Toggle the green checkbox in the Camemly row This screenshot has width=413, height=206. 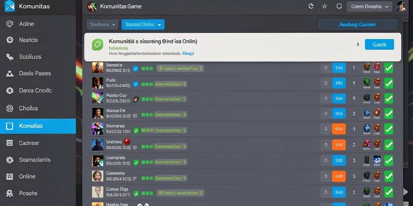coord(388,176)
